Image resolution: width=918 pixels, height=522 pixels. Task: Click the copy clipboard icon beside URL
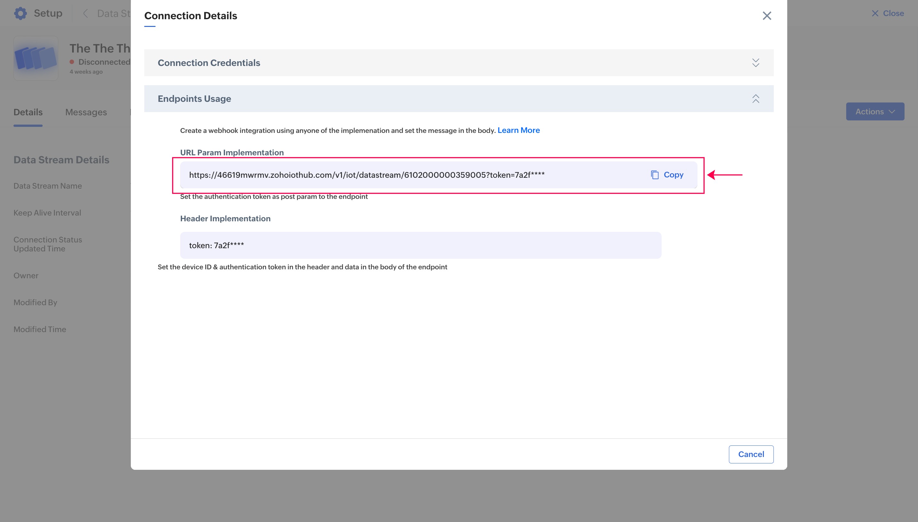pyautogui.click(x=655, y=175)
